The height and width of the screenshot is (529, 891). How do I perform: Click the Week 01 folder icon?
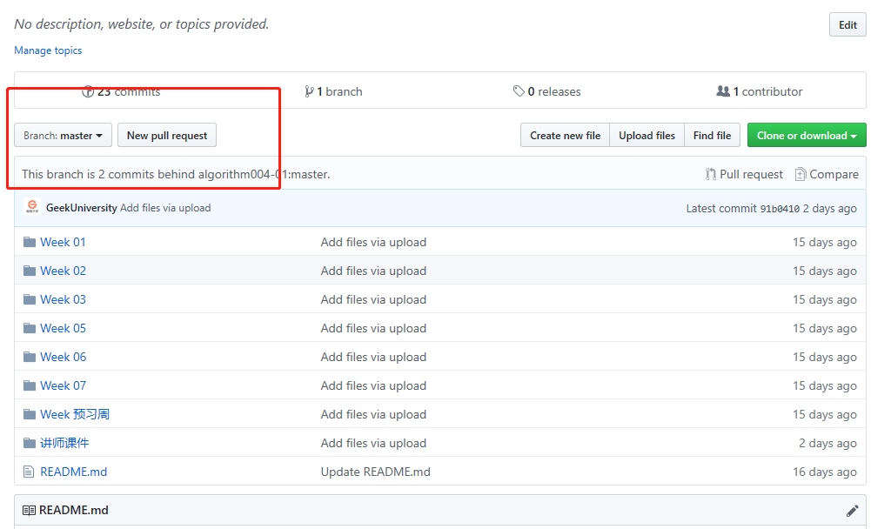[x=30, y=242]
